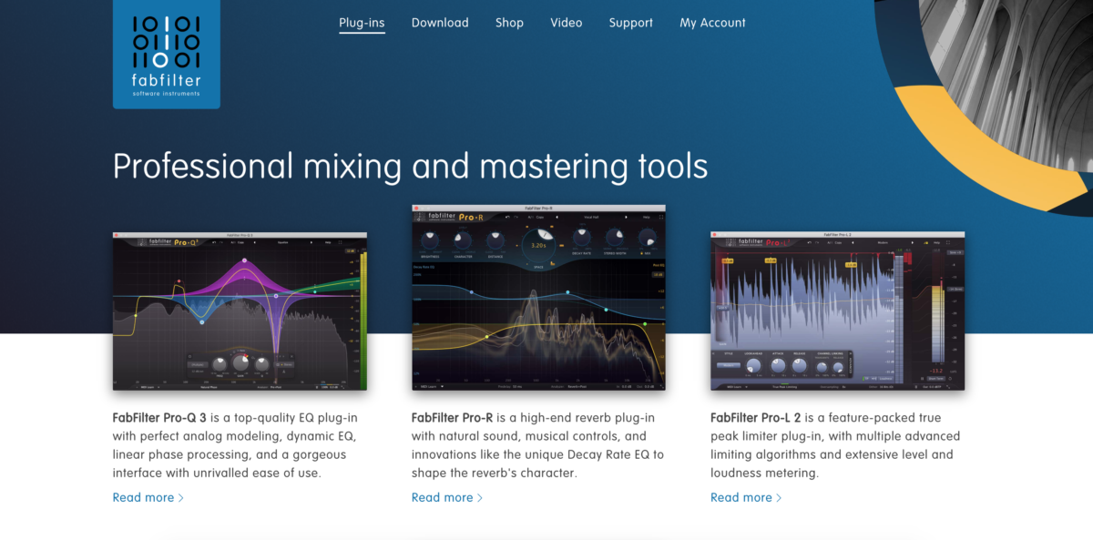Click the FabFilter logo
The width and height of the screenshot is (1093, 540).
pyautogui.click(x=167, y=55)
